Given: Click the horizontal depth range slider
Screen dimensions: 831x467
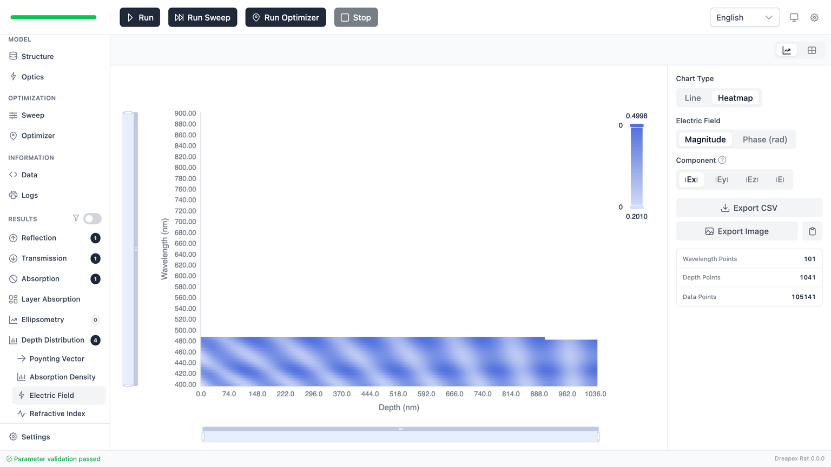Looking at the screenshot, I should tap(400, 435).
